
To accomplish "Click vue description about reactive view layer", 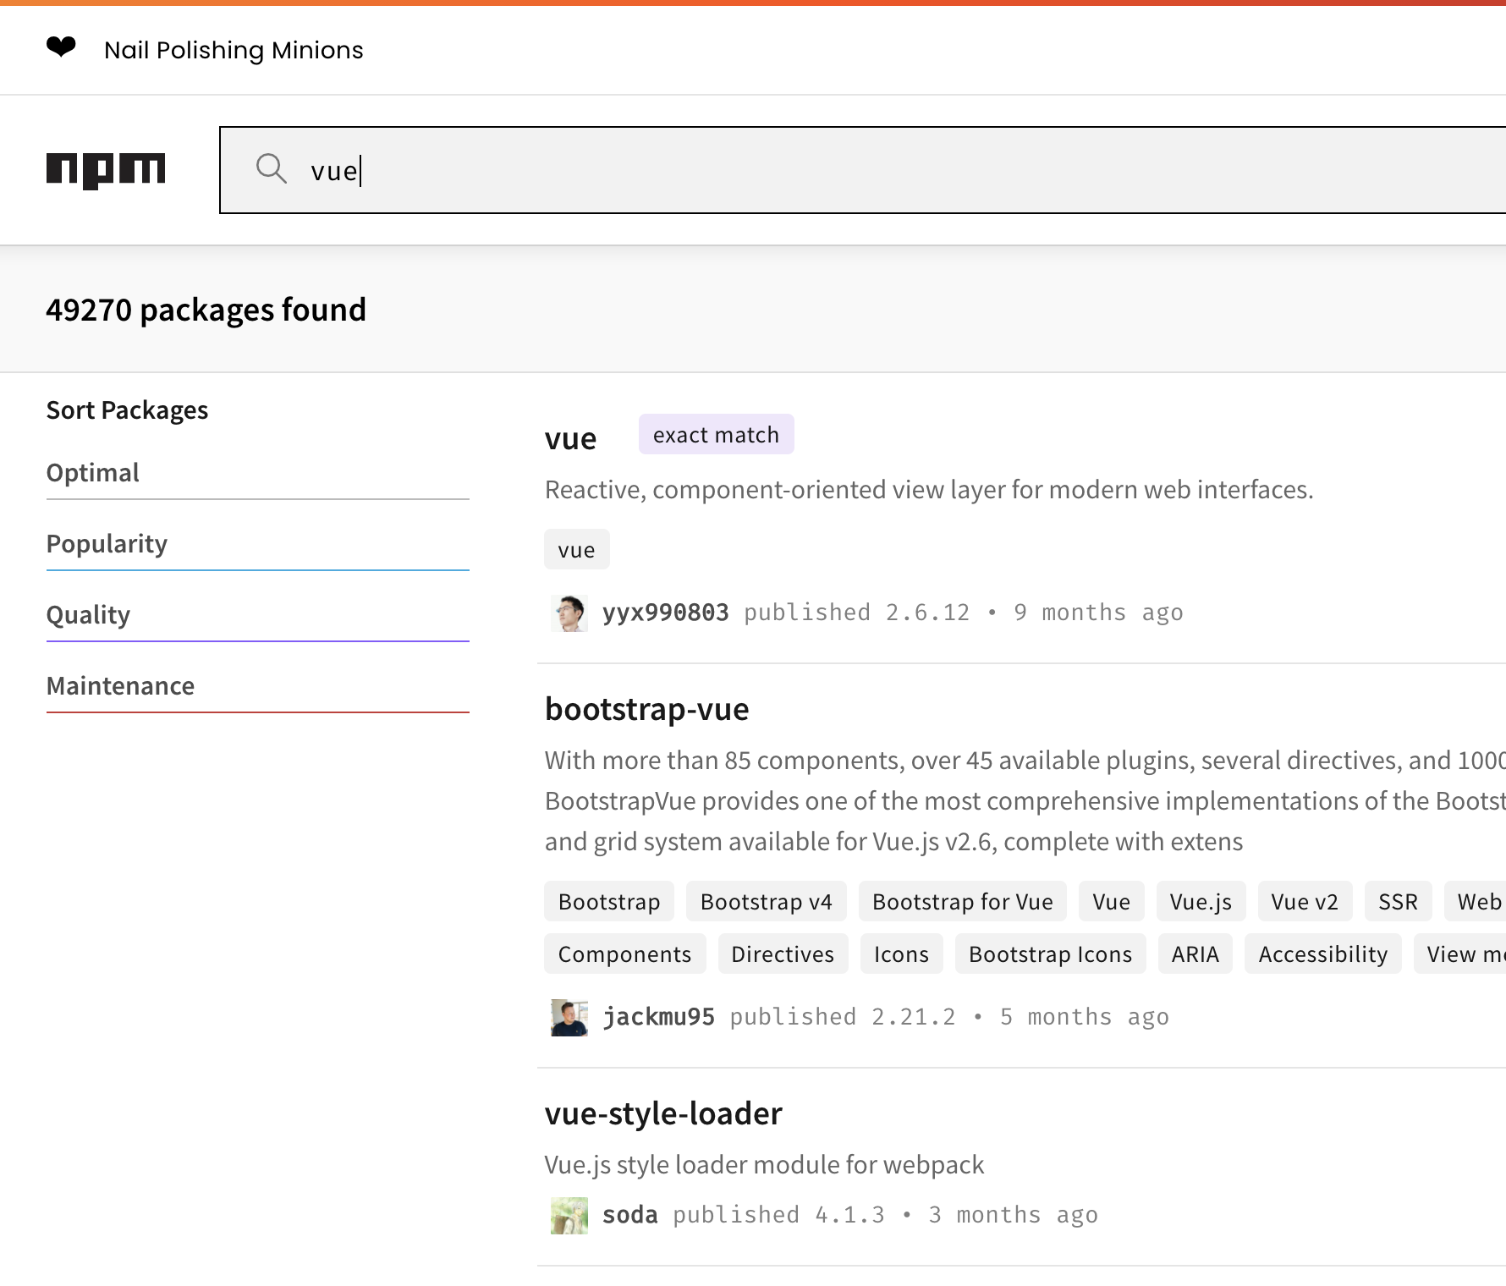I will pos(929,490).
